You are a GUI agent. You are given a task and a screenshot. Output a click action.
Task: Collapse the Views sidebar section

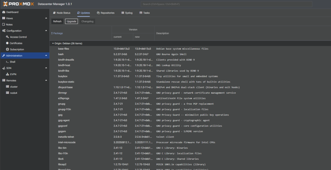pos(46,18)
